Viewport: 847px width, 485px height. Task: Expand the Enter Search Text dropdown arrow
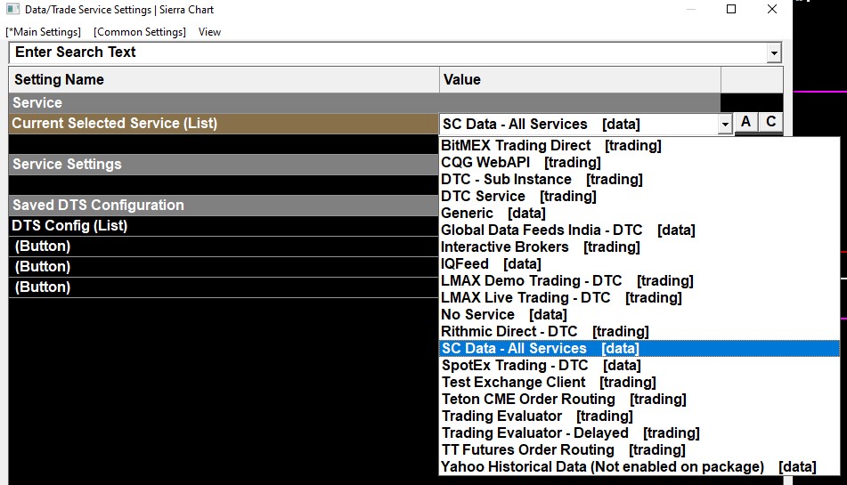point(774,53)
